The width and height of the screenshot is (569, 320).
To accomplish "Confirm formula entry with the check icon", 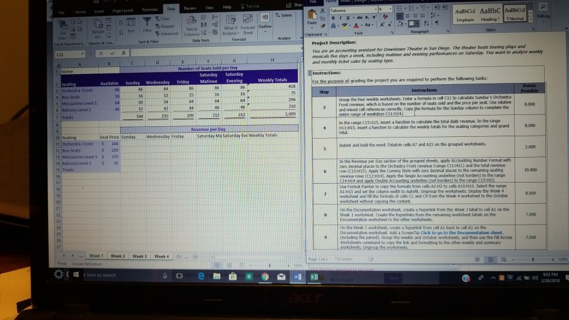I will (112, 53).
